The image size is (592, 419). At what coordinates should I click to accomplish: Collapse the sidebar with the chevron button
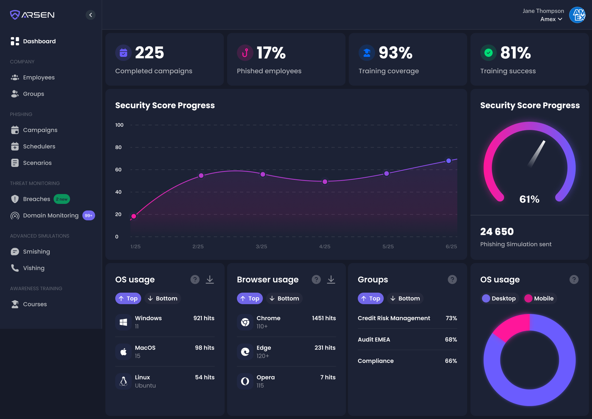pyautogui.click(x=91, y=15)
